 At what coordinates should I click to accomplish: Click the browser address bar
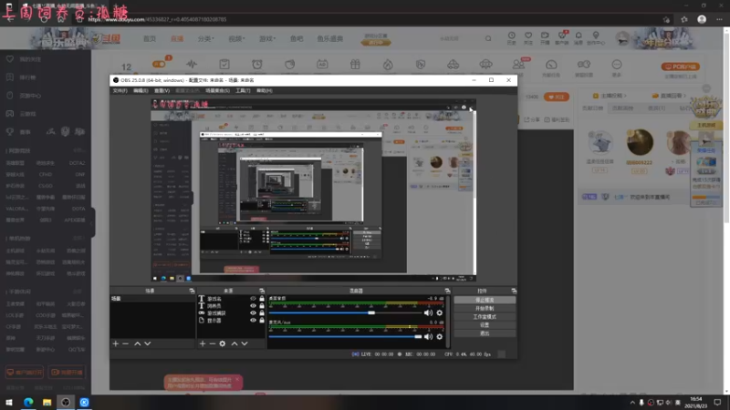coord(372,19)
